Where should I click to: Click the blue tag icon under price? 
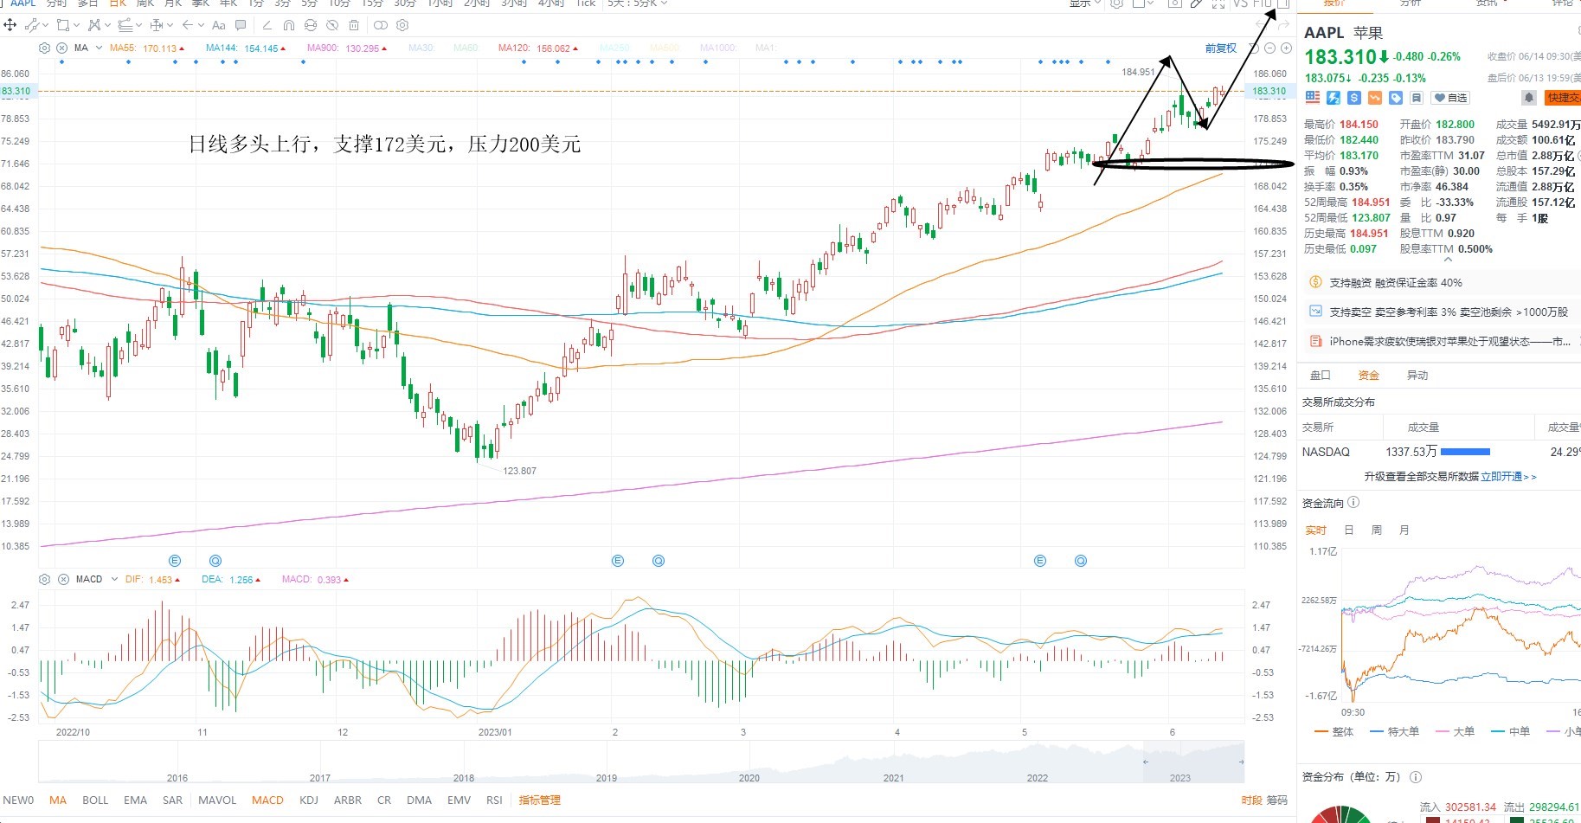click(x=1396, y=98)
